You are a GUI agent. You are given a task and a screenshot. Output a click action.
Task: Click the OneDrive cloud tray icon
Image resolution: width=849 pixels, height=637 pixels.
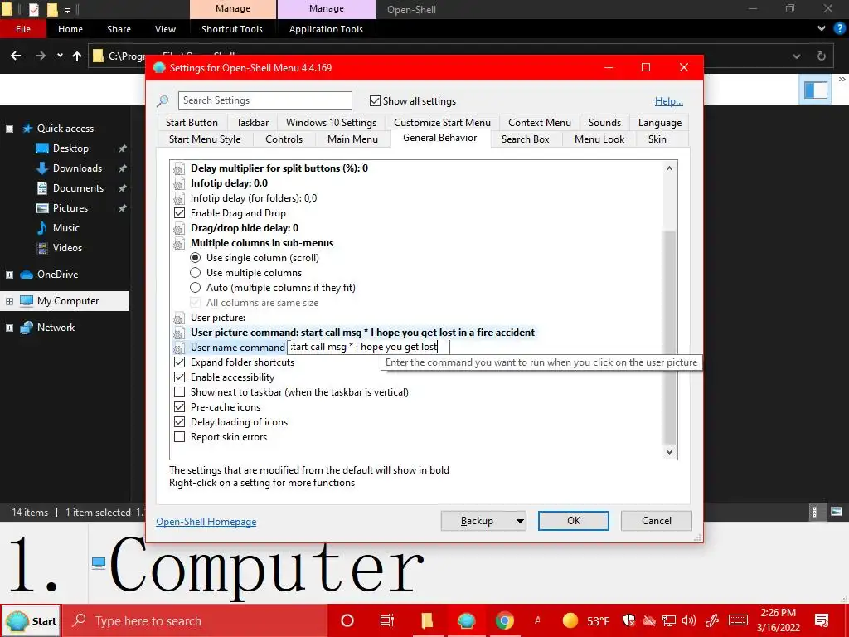[648, 620]
